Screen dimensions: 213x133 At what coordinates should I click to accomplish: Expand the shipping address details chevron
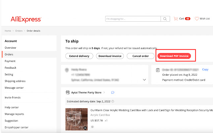(x=144, y=80)
